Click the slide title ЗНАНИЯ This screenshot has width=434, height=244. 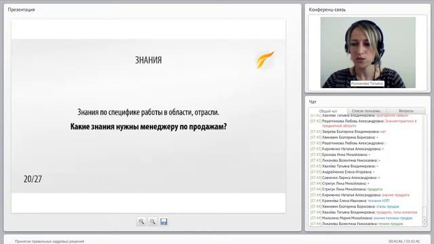pyautogui.click(x=149, y=60)
